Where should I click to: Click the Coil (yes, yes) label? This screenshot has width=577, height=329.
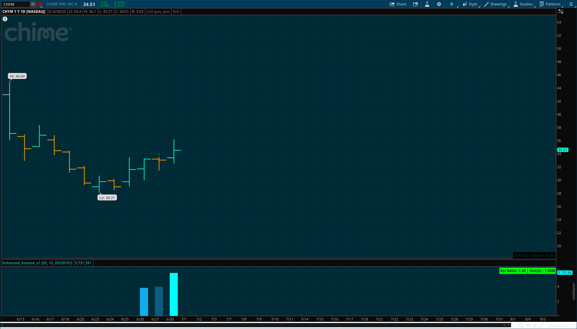click(158, 11)
